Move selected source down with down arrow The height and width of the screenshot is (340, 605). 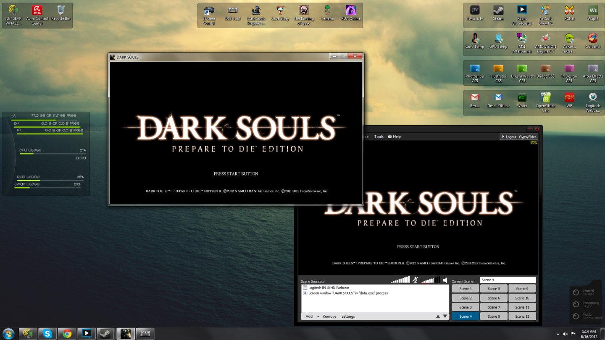tap(445, 316)
